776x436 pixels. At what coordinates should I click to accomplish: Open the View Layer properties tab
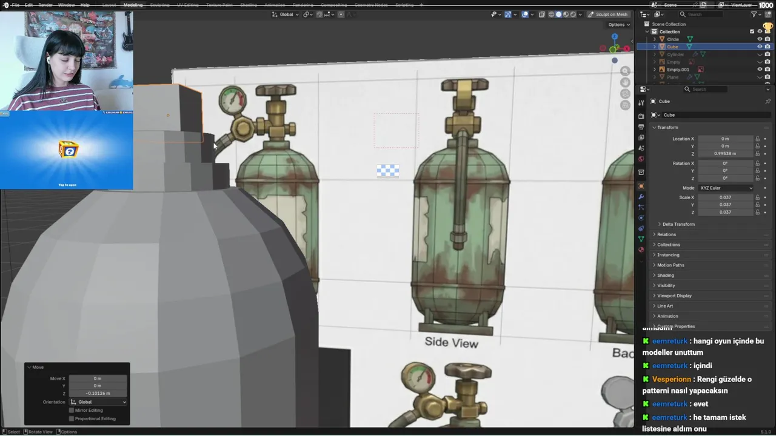pos(641,137)
